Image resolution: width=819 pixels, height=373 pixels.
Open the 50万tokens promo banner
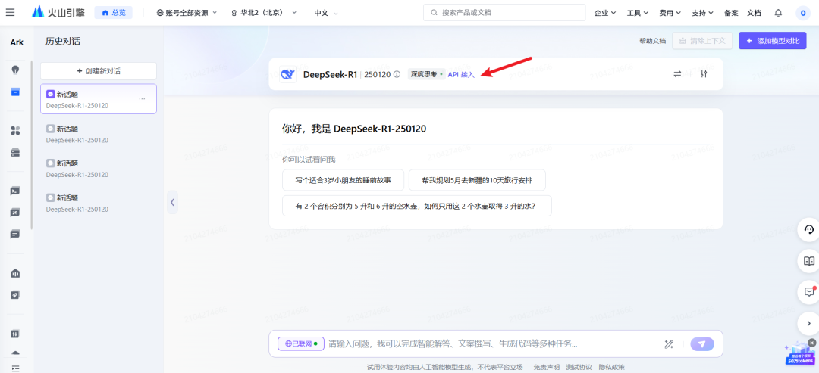pos(799,356)
